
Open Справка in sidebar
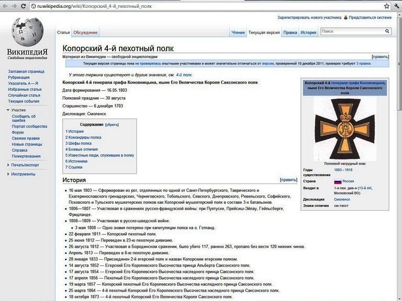[x=19, y=150]
